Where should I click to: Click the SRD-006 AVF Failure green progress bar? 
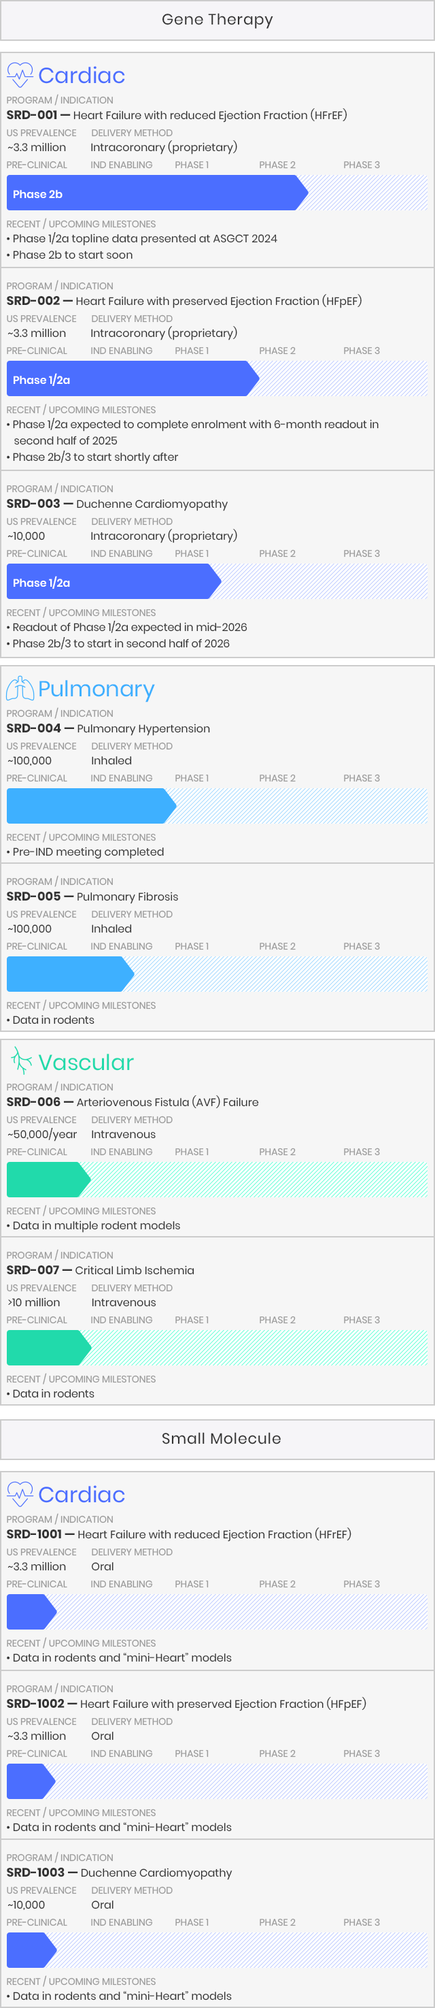[48, 1180]
